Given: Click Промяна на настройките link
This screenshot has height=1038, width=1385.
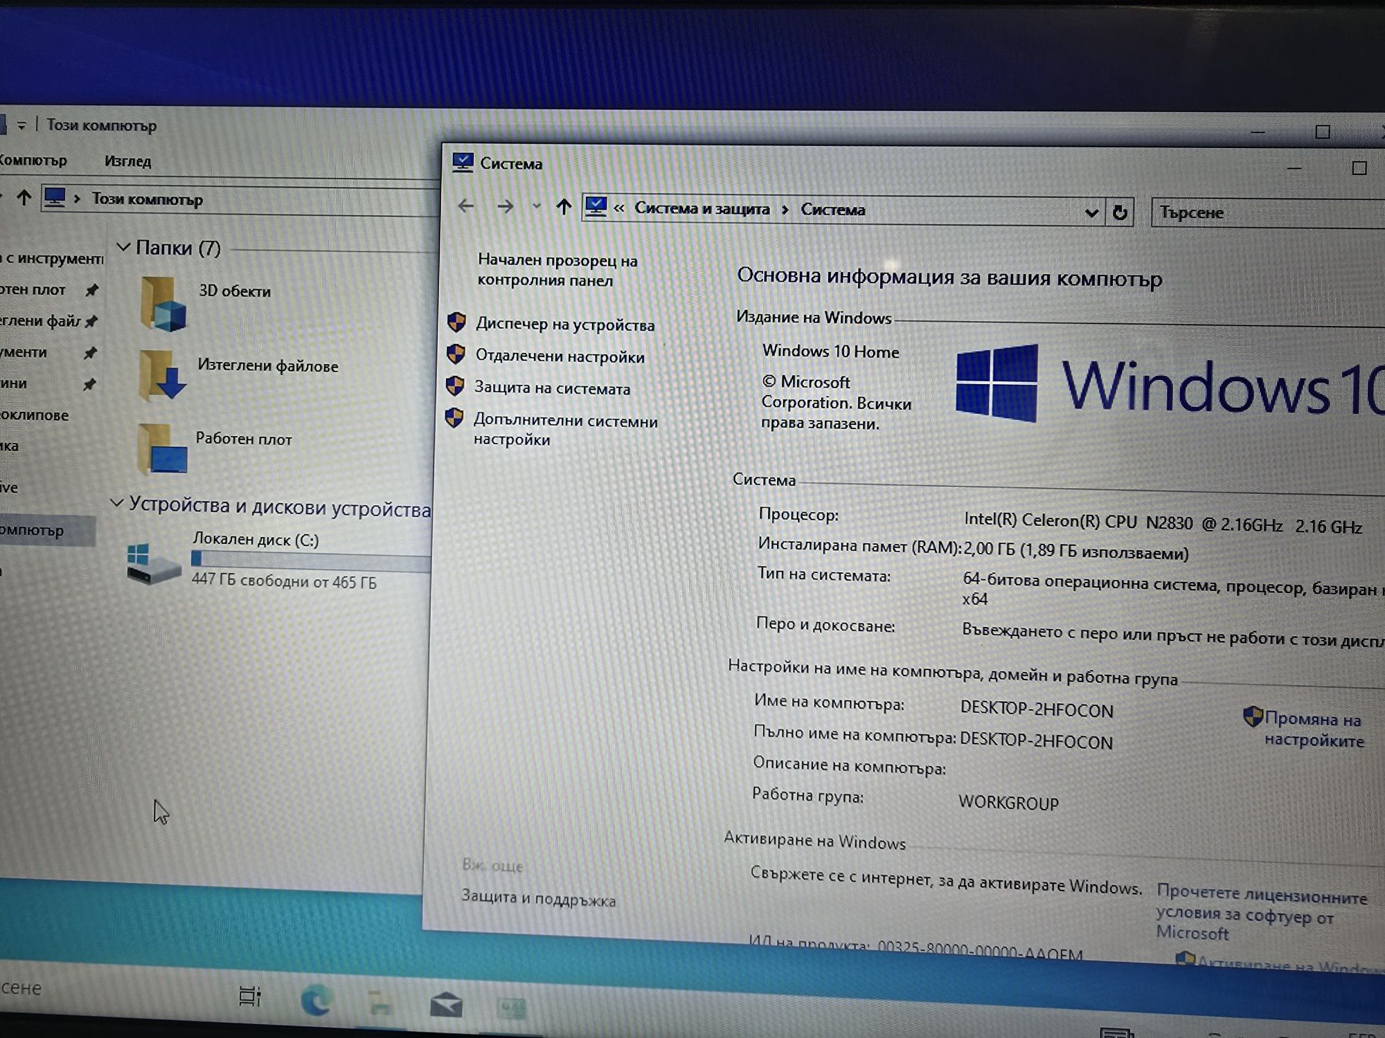Looking at the screenshot, I should [1314, 729].
